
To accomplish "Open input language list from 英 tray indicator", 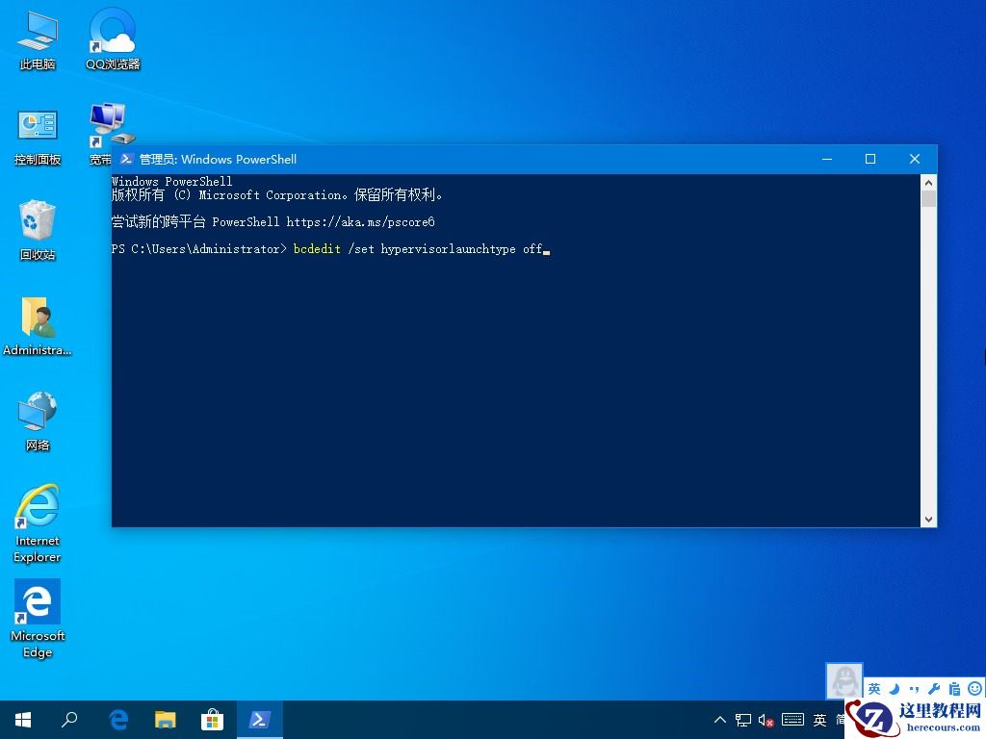I will [818, 720].
